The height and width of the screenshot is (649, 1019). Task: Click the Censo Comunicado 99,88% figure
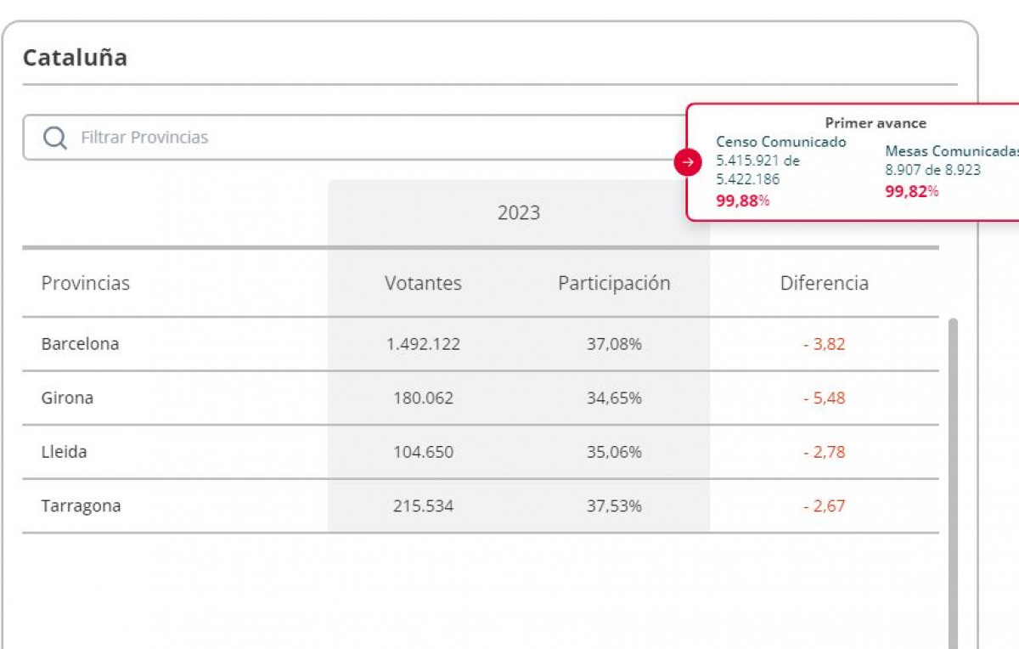point(742,201)
